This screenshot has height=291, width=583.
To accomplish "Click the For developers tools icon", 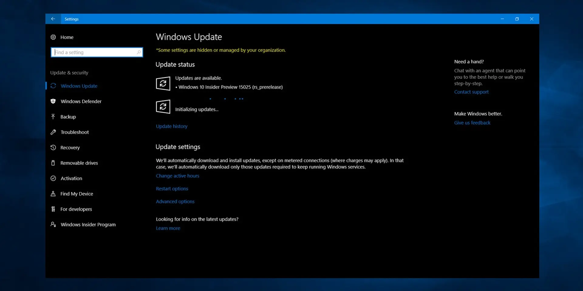I will (53, 209).
